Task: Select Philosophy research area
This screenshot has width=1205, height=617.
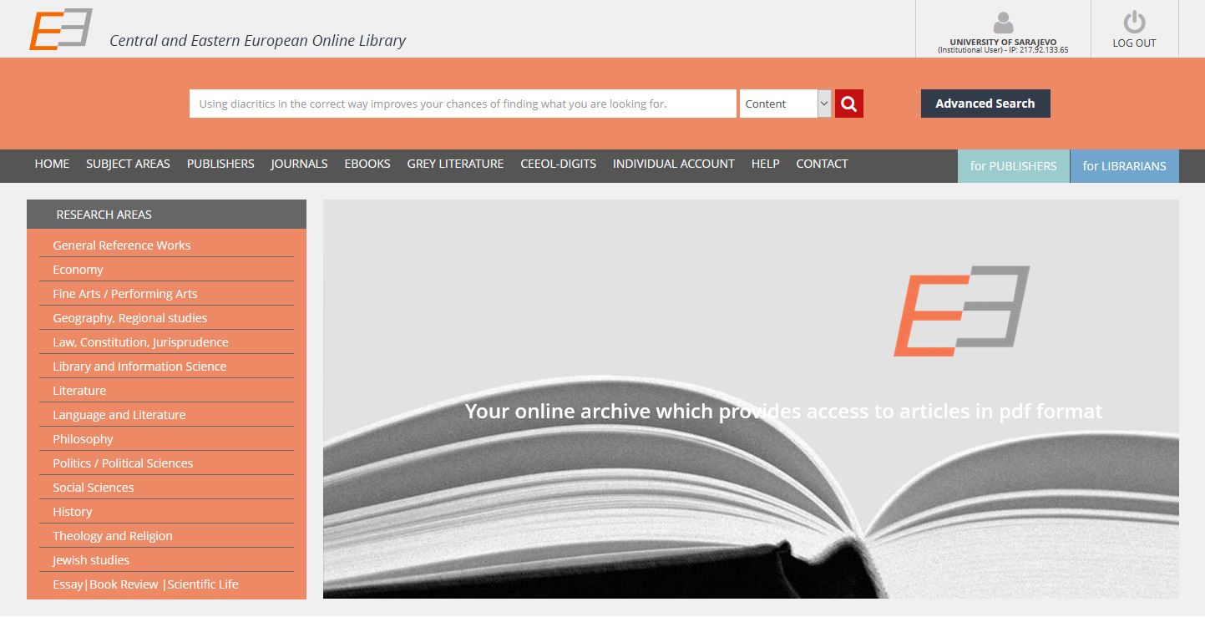Action: click(x=83, y=439)
